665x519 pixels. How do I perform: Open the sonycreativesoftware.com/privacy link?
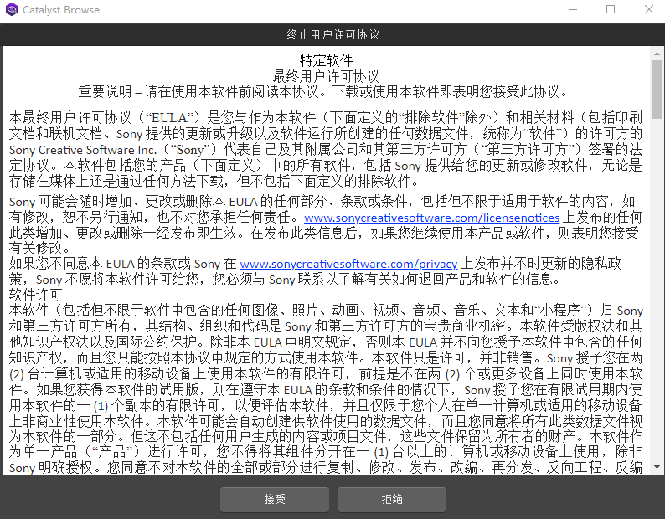point(348,264)
